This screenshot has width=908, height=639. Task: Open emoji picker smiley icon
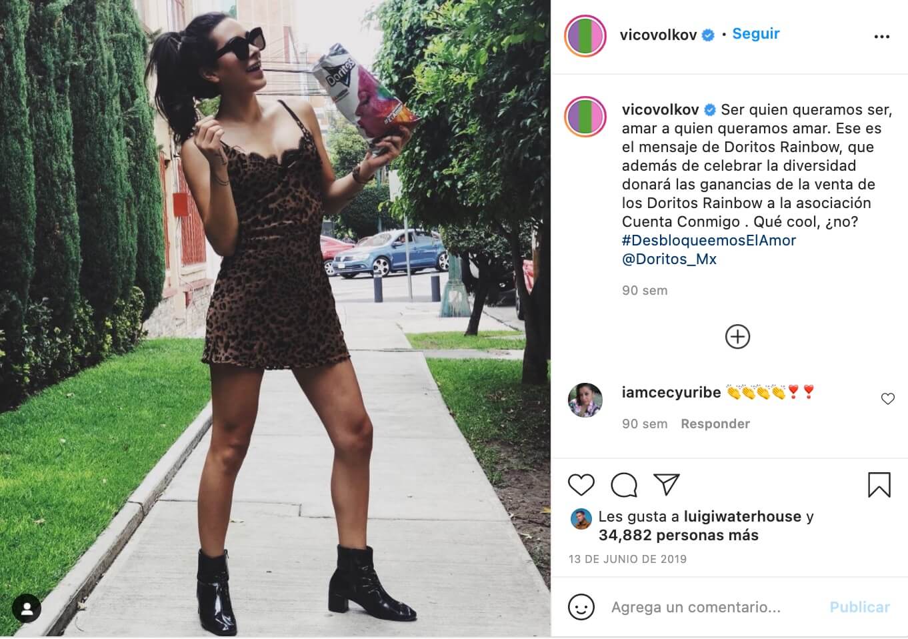coord(581,607)
